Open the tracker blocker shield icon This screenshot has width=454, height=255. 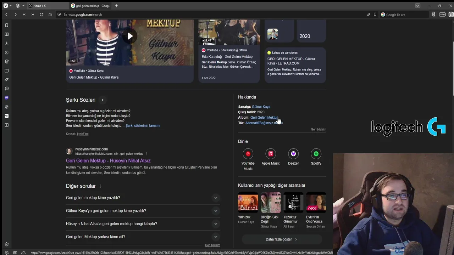(x=59, y=15)
